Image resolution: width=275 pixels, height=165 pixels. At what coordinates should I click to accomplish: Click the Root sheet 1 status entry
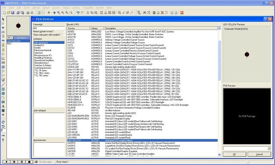(x=63, y=162)
